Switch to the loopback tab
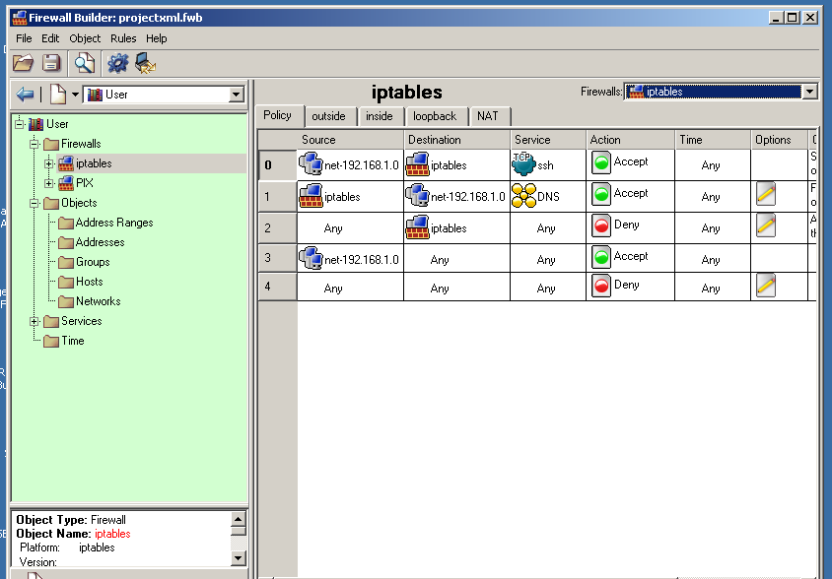The height and width of the screenshot is (579, 832). [x=435, y=116]
